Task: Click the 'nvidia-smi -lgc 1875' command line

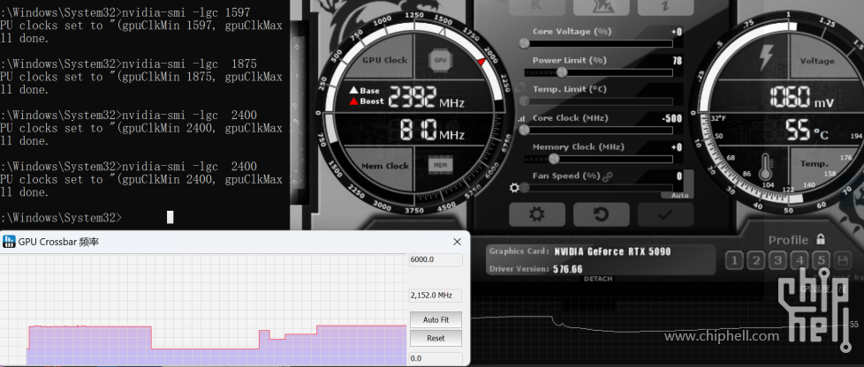Action: (x=190, y=64)
